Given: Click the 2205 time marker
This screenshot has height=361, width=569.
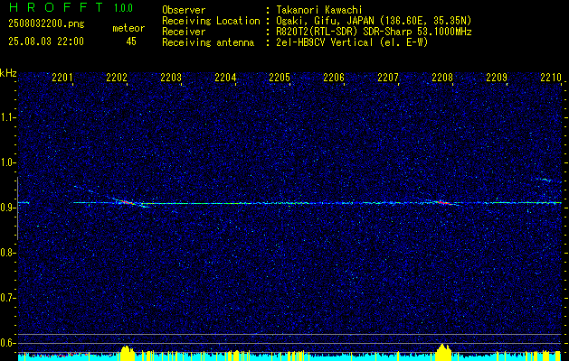Looking at the screenshot, I should [279, 78].
